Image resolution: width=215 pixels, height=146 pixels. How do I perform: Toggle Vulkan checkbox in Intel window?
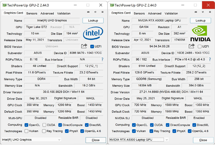(x=26, y=131)
